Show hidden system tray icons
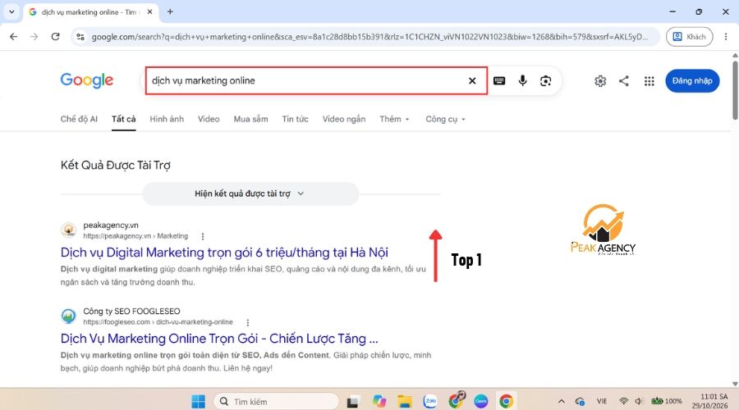The image size is (739, 410). click(x=562, y=402)
